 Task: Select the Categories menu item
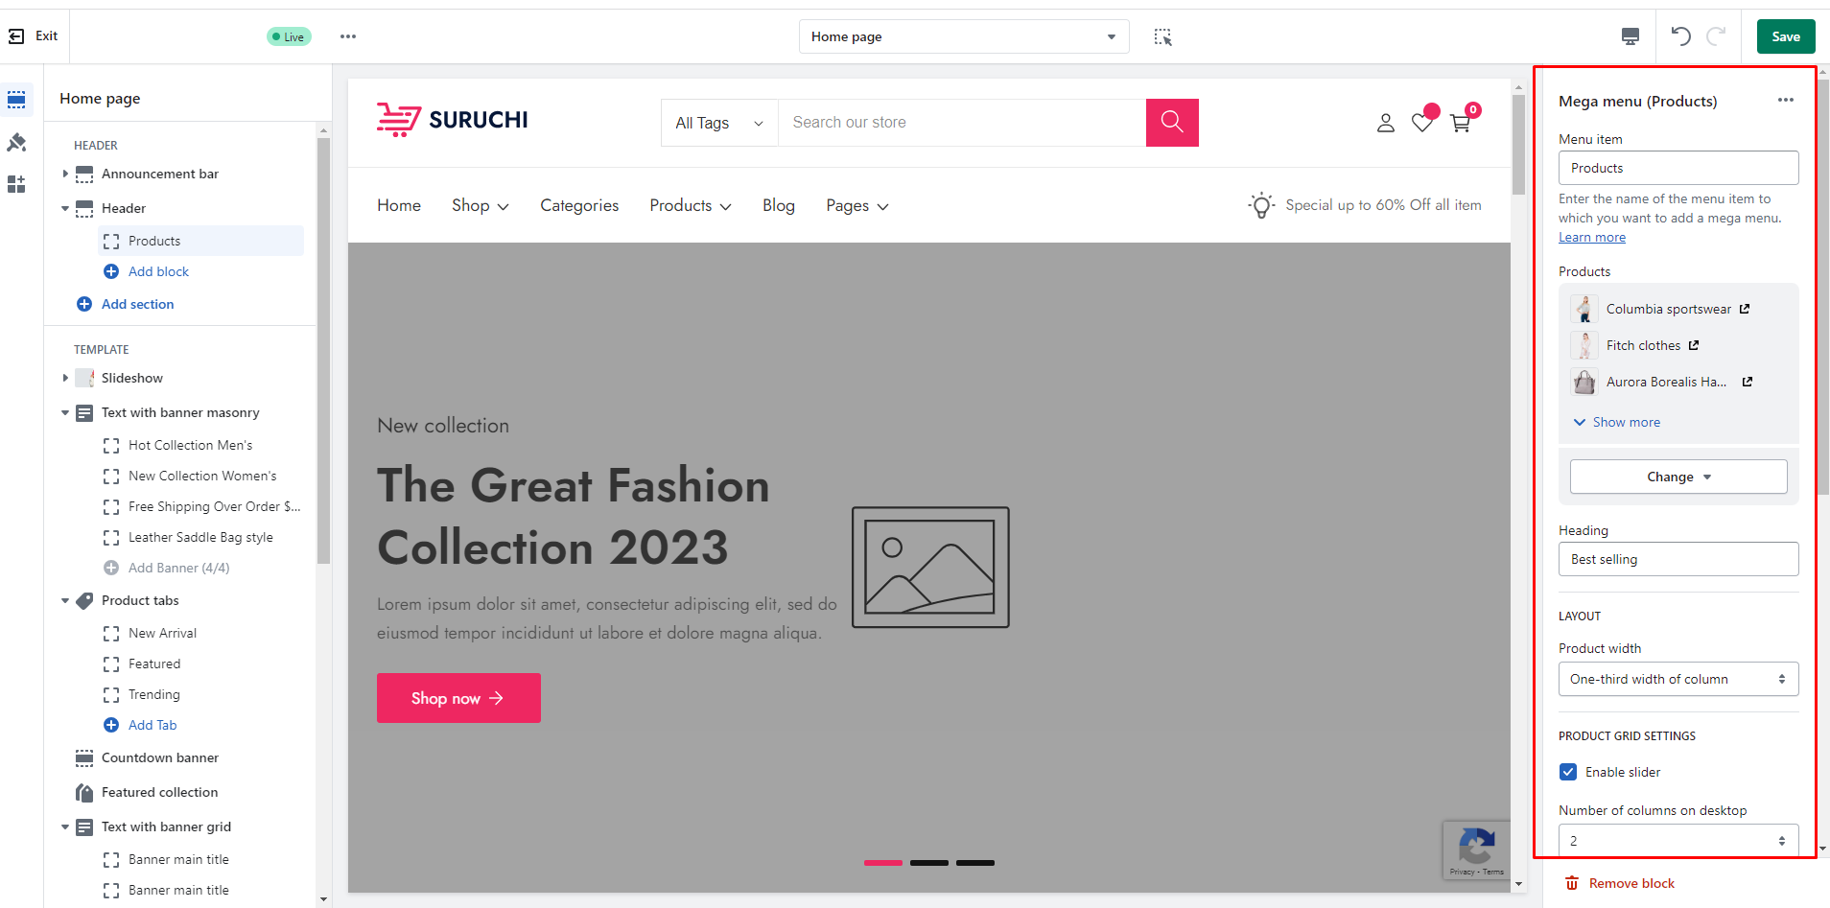point(579,205)
